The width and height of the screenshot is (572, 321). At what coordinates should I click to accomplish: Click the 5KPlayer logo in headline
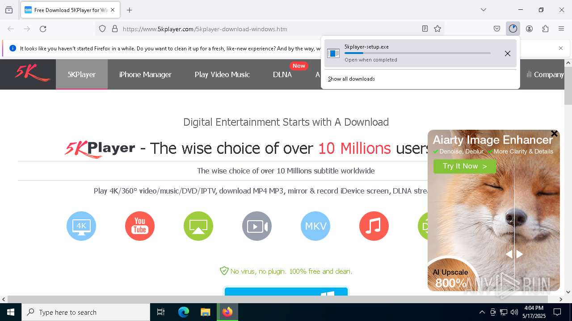(100, 148)
